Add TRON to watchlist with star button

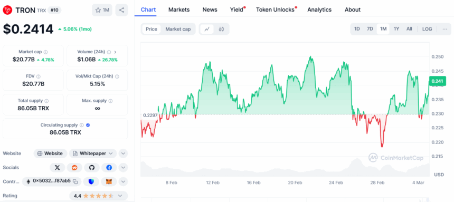coord(102,10)
